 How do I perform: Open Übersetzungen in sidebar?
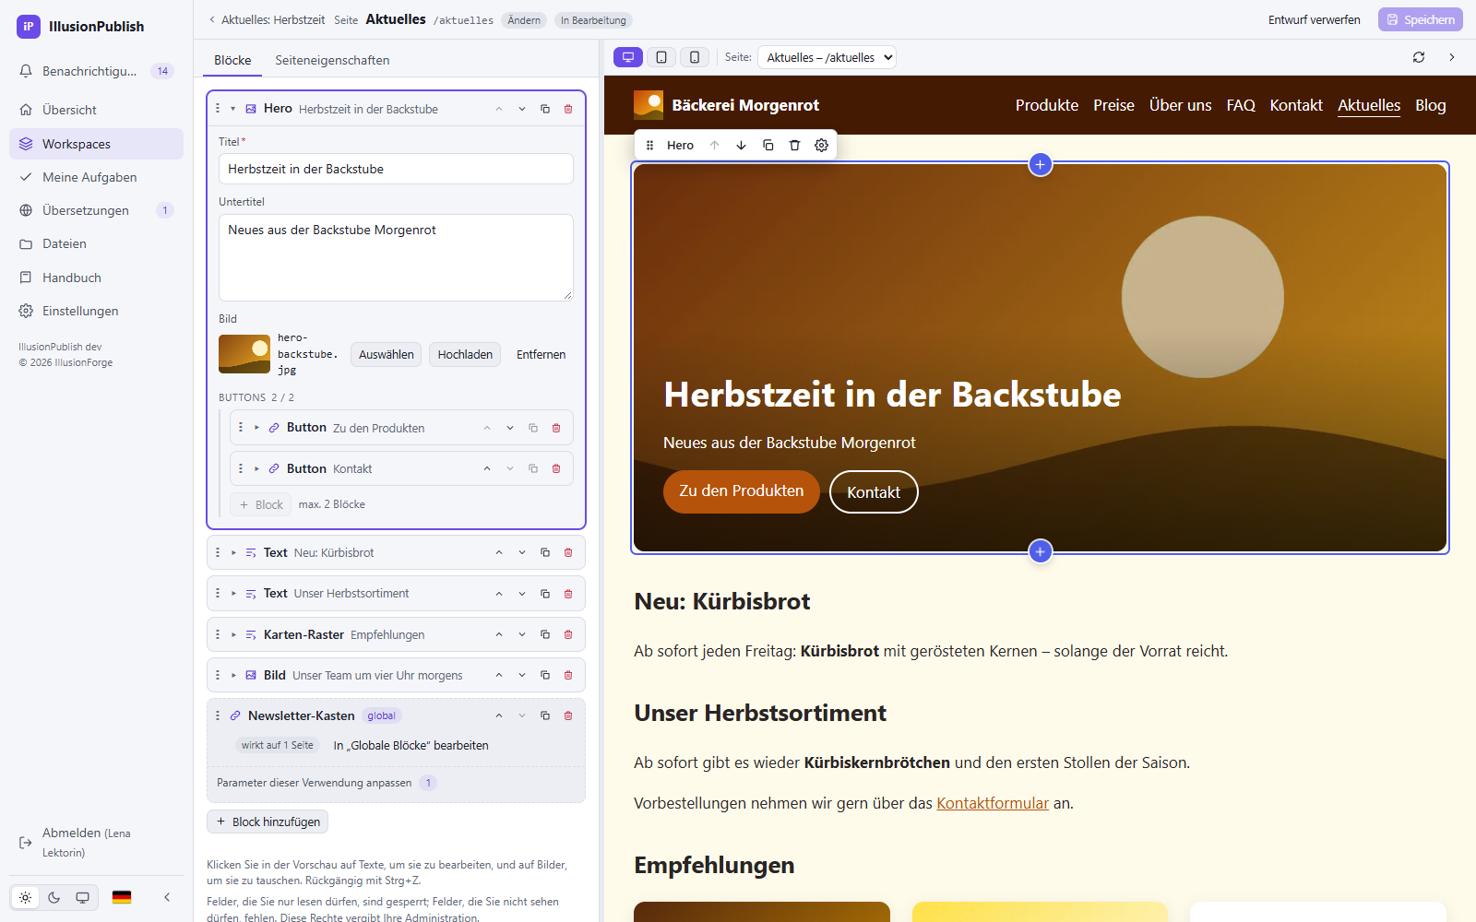96,210
